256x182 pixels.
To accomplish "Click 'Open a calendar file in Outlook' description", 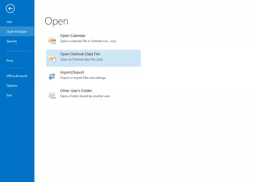I will [x=88, y=41].
